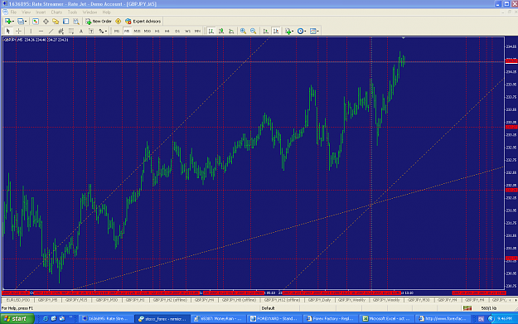This screenshot has width=518, height=324.
Task: Switch to the EURUSD,M30 chart tab
Action: point(18,300)
